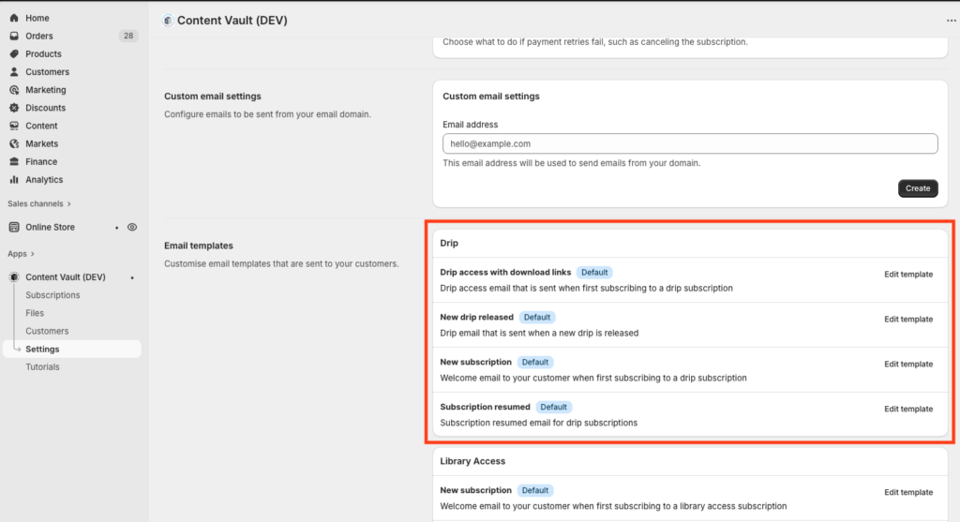The image size is (960, 522).
Task: Click the 'Subscription resumed' title
Action: pos(485,407)
